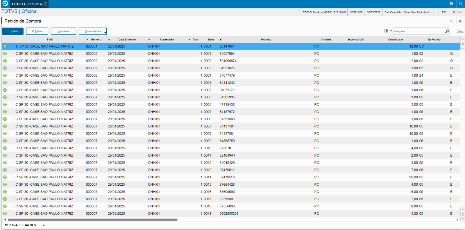
Task: Open the column layout selector icon
Action: point(387,31)
